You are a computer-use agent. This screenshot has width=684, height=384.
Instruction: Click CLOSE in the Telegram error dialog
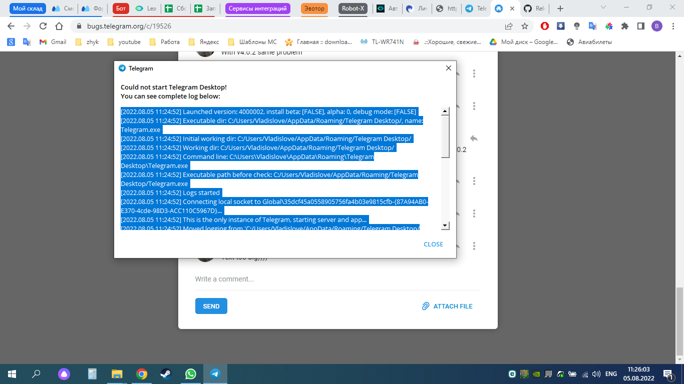click(433, 244)
